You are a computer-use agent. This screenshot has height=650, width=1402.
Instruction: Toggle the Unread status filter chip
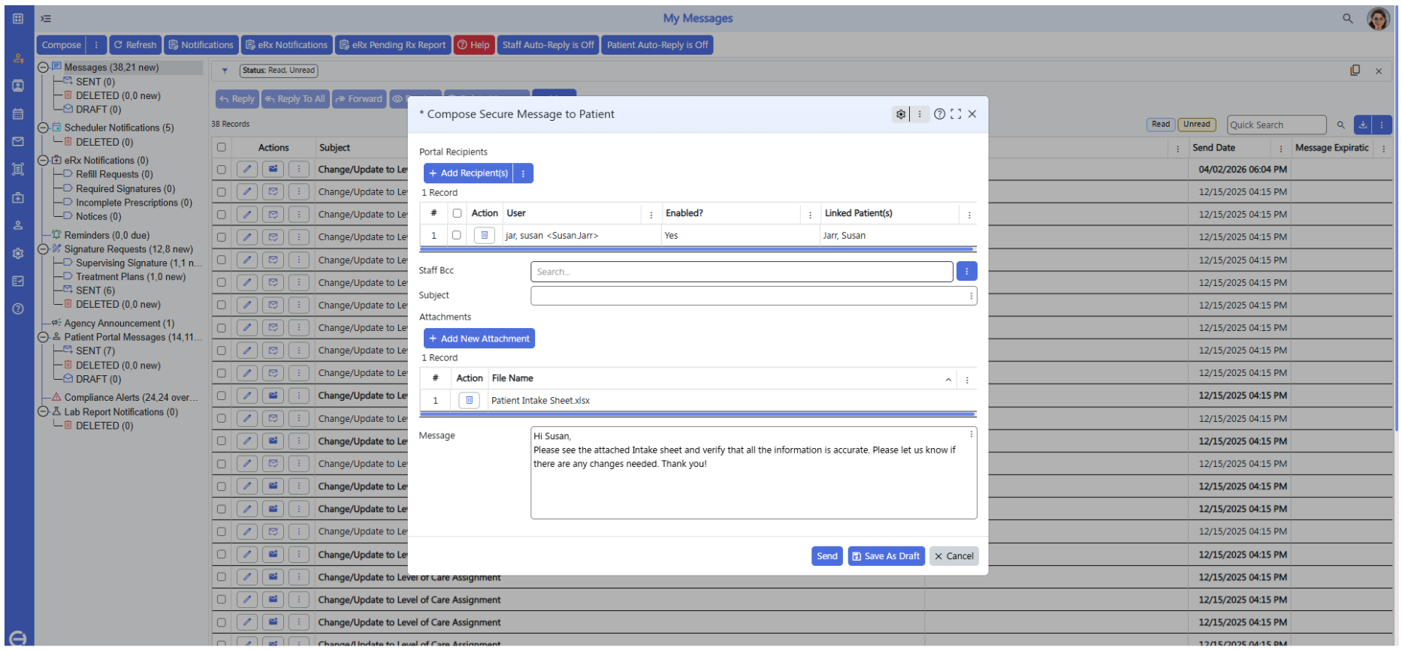click(1197, 125)
